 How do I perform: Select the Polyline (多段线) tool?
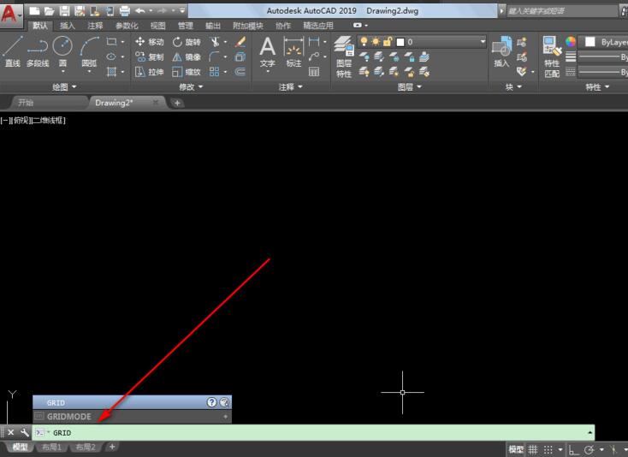(38, 51)
